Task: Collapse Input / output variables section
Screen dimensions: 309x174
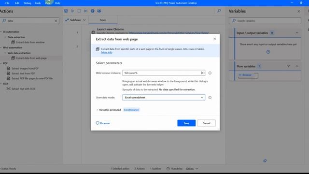Action: [297, 33]
